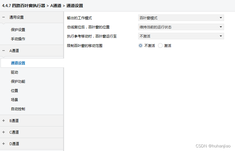
Task: Open 手动操作 settings page
Action: (18, 39)
